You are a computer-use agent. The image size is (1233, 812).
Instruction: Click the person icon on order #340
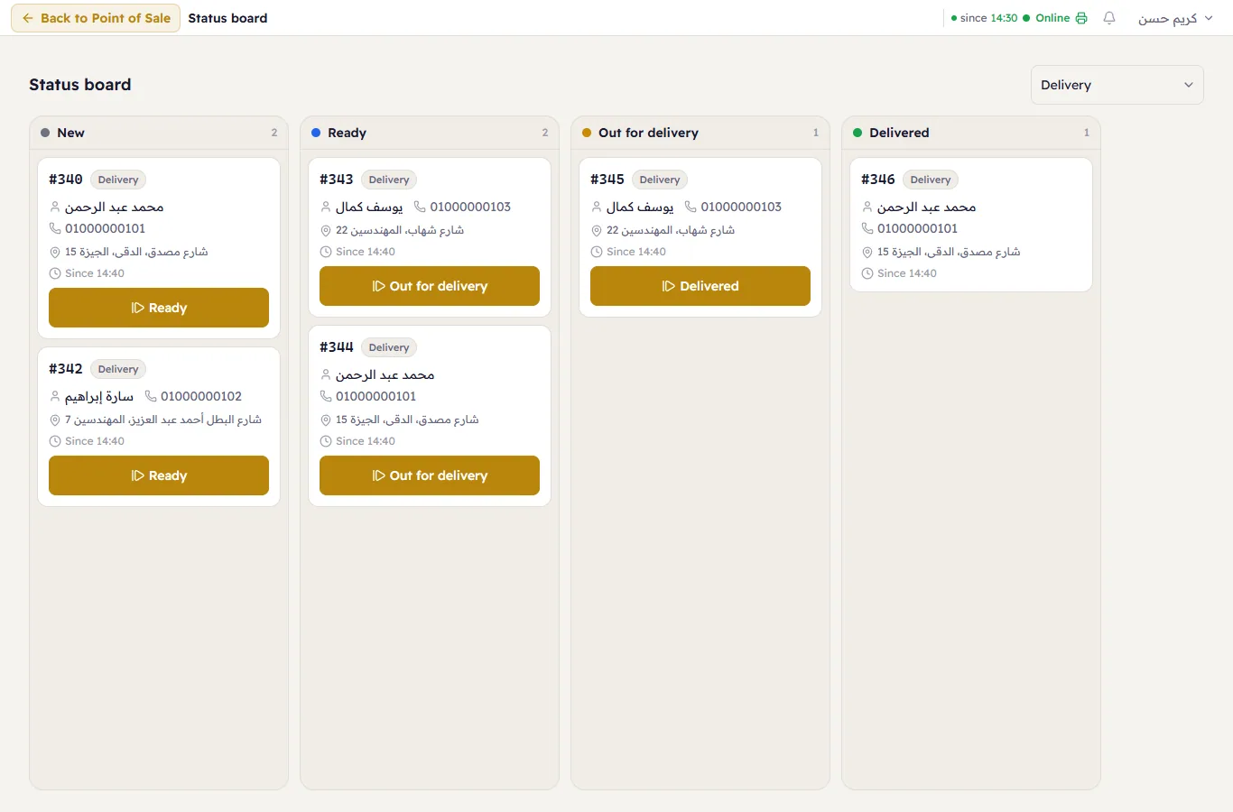click(x=55, y=207)
